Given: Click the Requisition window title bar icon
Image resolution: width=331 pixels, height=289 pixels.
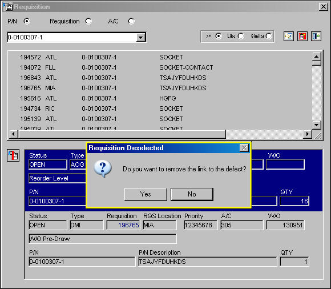Looking at the screenshot, I should 8,7.
